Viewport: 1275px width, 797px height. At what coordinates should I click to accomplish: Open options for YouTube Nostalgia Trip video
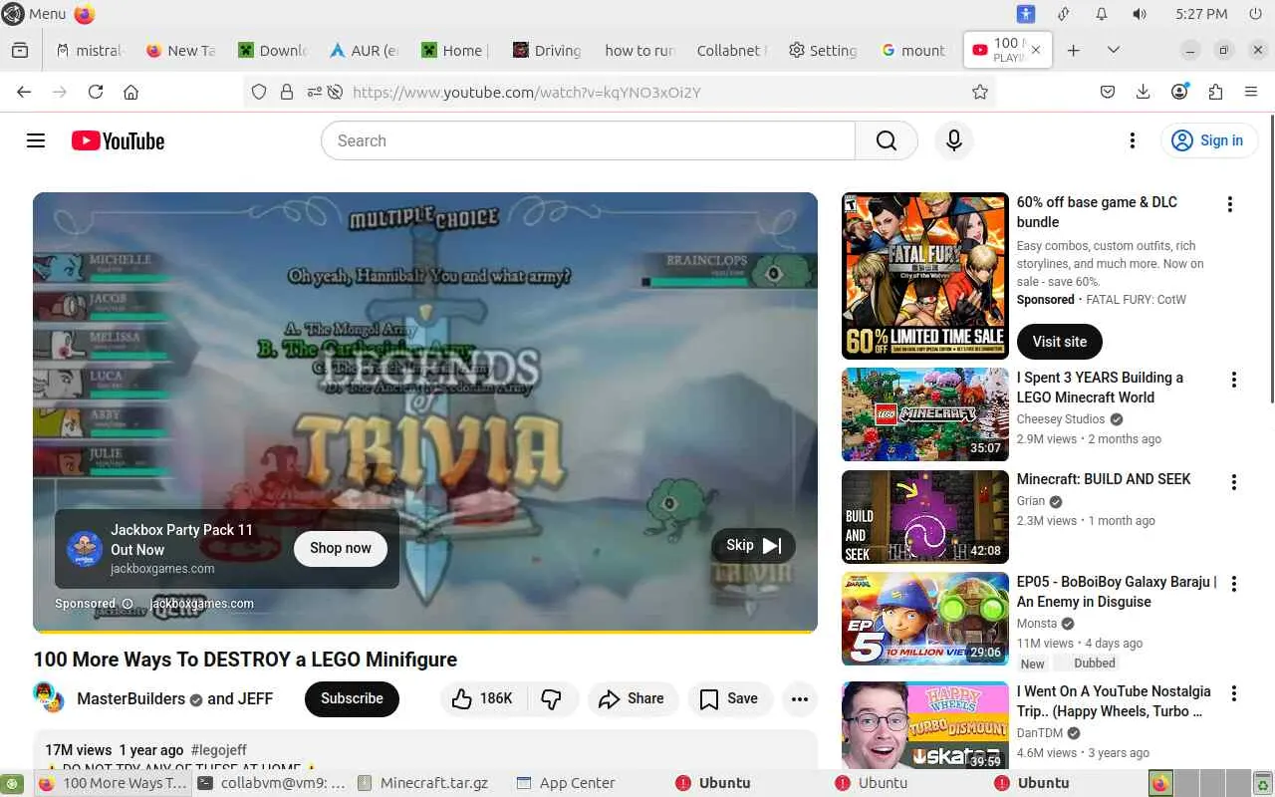click(x=1234, y=693)
